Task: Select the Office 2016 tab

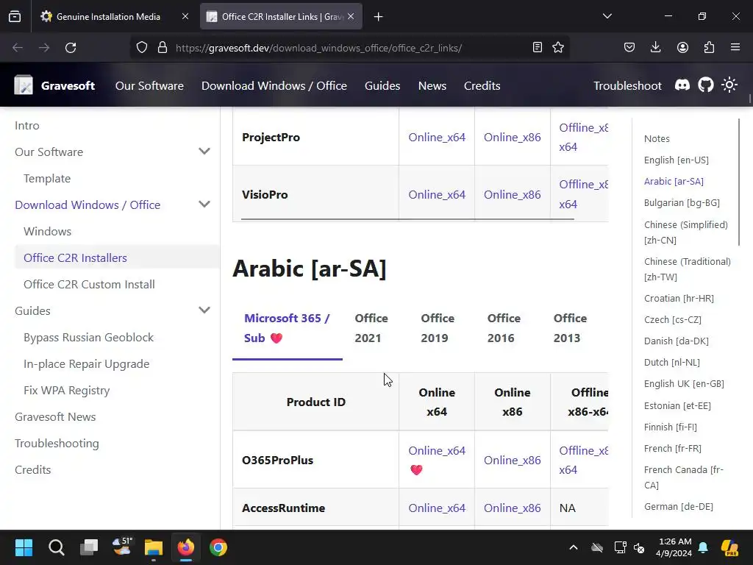Action: [x=504, y=328]
